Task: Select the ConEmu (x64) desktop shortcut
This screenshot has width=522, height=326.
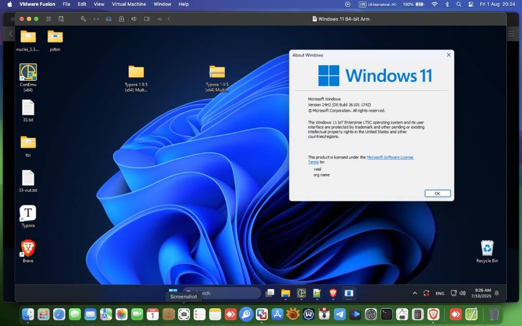Action: point(28,78)
